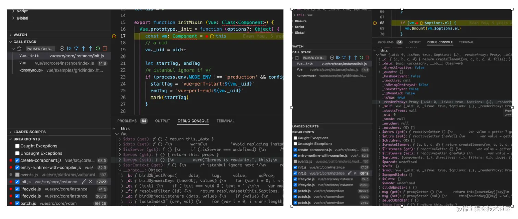Click circular pause-target icon in left call stack
Viewport: 518px width, 219px height.
[x=62, y=49]
